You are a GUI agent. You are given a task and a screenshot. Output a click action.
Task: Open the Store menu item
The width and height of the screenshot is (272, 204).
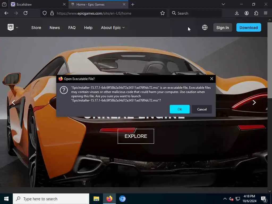click(x=36, y=28)
